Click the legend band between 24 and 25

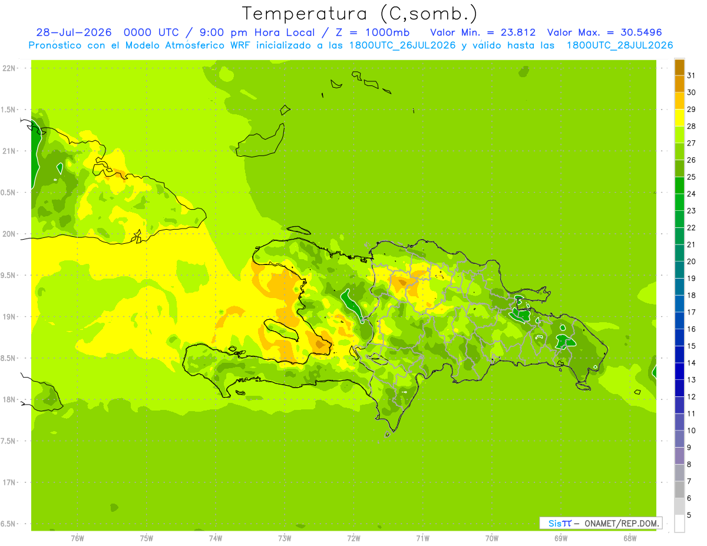679,186
